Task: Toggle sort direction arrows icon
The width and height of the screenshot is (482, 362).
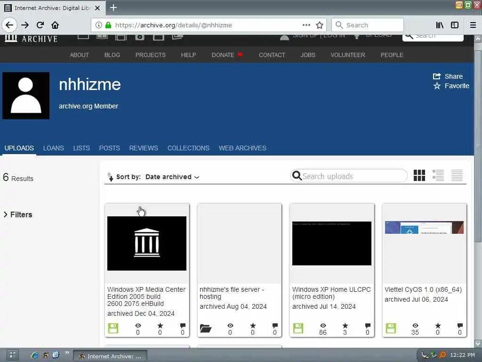Action: pos(110,177)
